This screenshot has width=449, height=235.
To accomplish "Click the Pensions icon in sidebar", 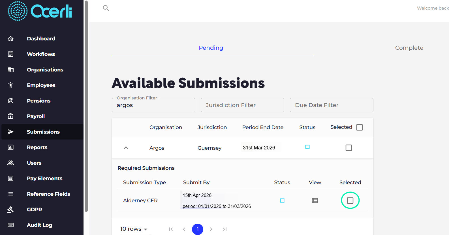I will (10, 101).
